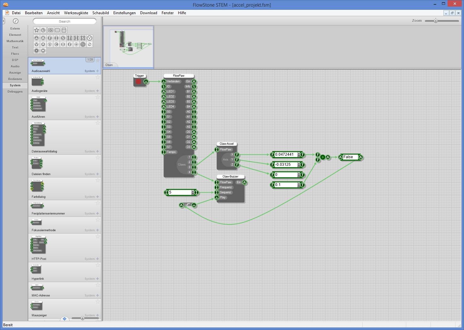Filter toolbox by recently used clock icon
The width and height of the screenshot is (464, 330).
[x=43, y=30]
